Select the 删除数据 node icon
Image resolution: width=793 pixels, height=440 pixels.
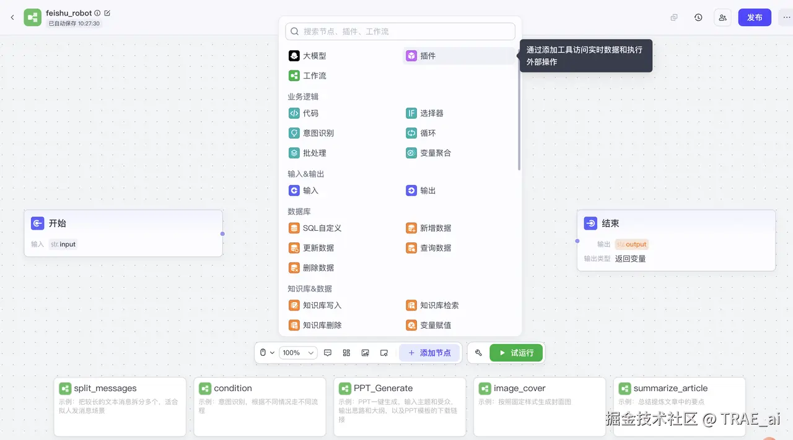tap(294, 267)
